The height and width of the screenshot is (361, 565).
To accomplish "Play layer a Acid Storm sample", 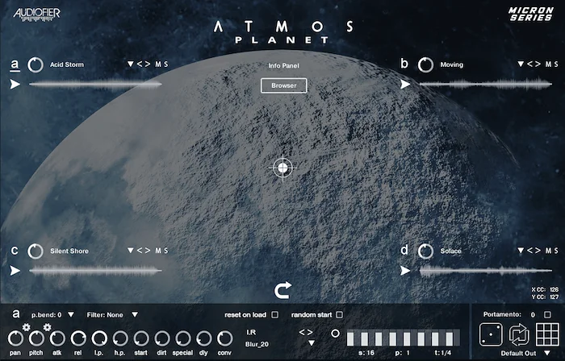I will pyautogui.click(x=15, y=84).
